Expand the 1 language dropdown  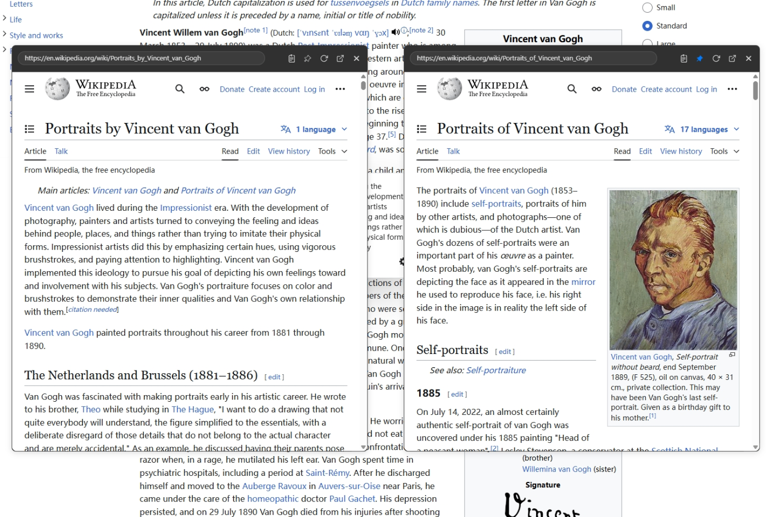pyautogui.click(x=314, y=130)
